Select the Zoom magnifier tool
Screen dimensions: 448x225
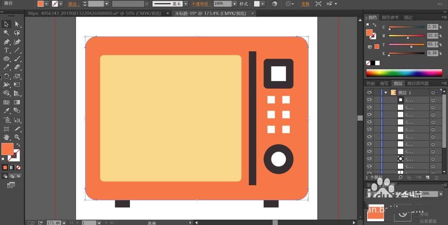coord(17,137)
